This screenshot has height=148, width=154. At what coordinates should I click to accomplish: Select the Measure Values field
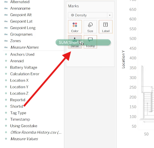pos(24,139)
